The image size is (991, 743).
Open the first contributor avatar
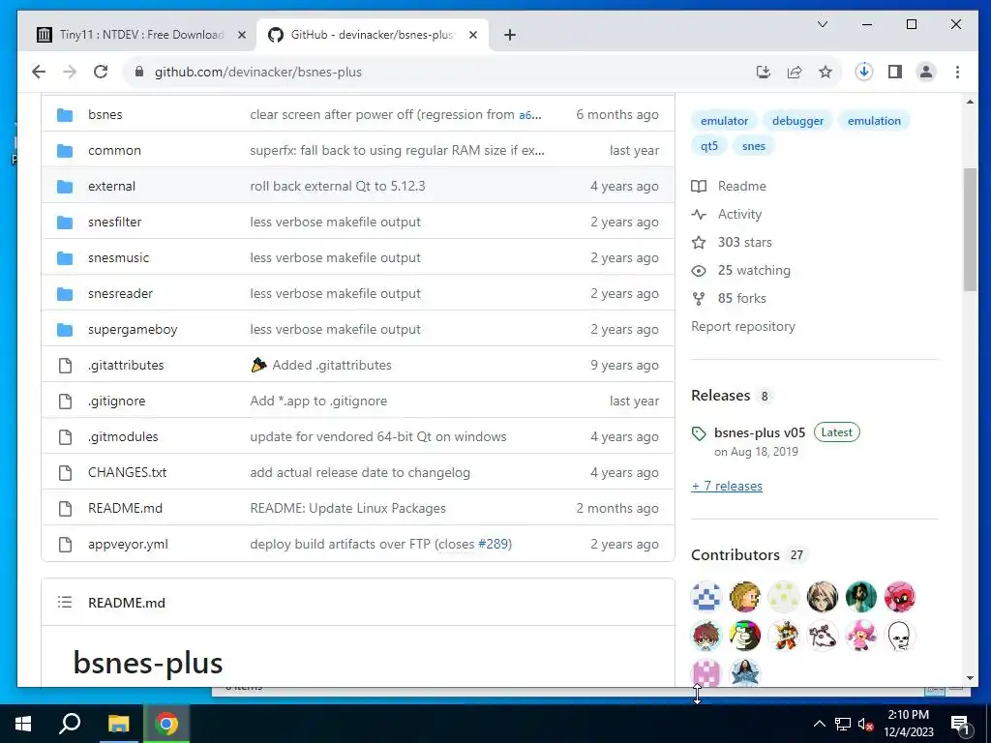[706, 596]
